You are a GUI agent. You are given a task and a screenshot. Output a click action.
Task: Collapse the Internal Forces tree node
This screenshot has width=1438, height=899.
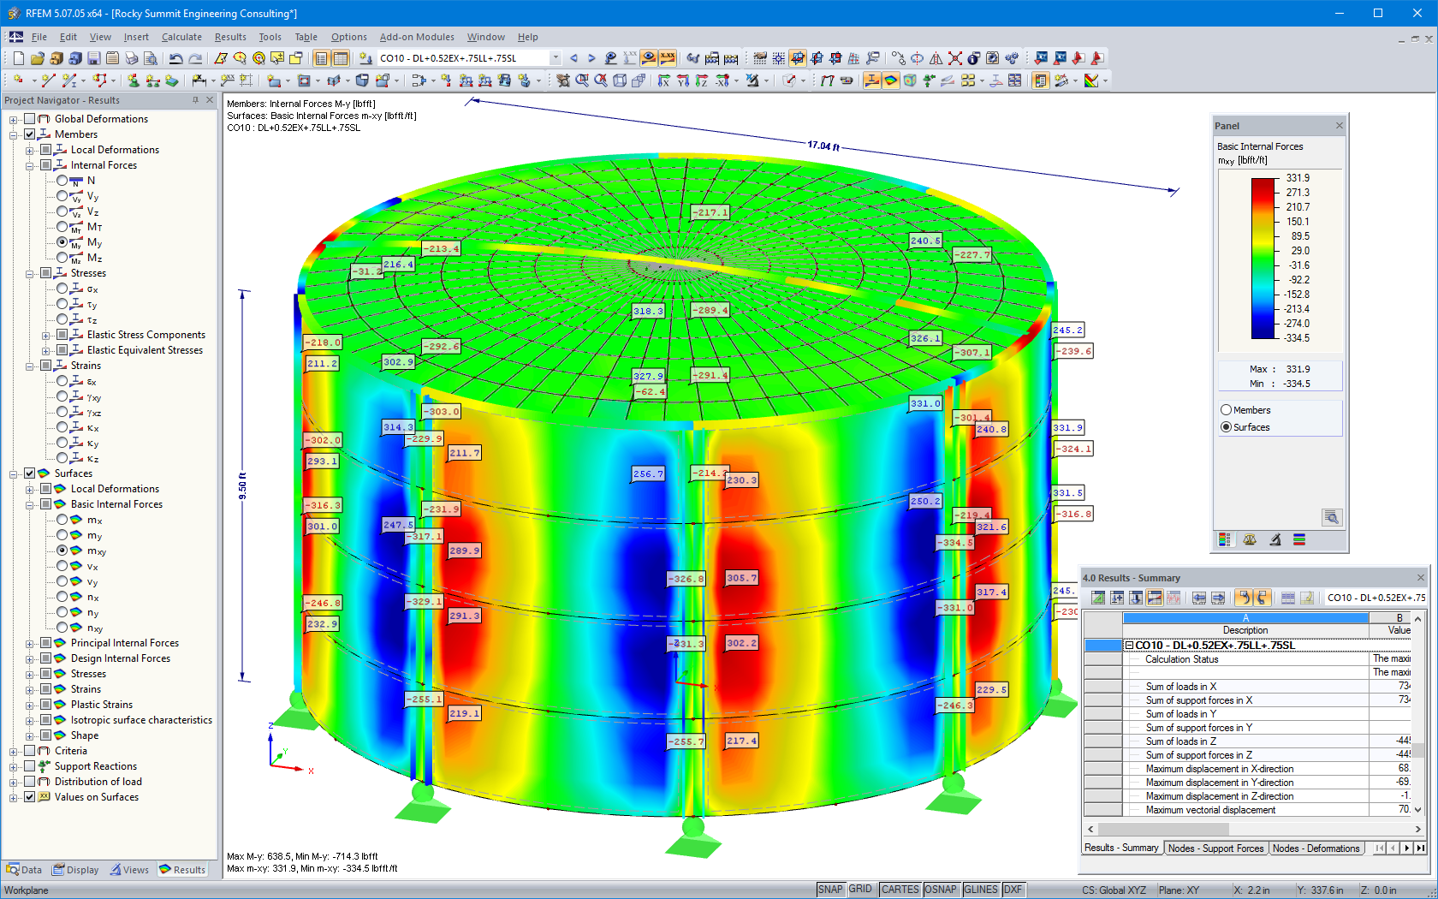pyautogui.click(x=30, y=165)
